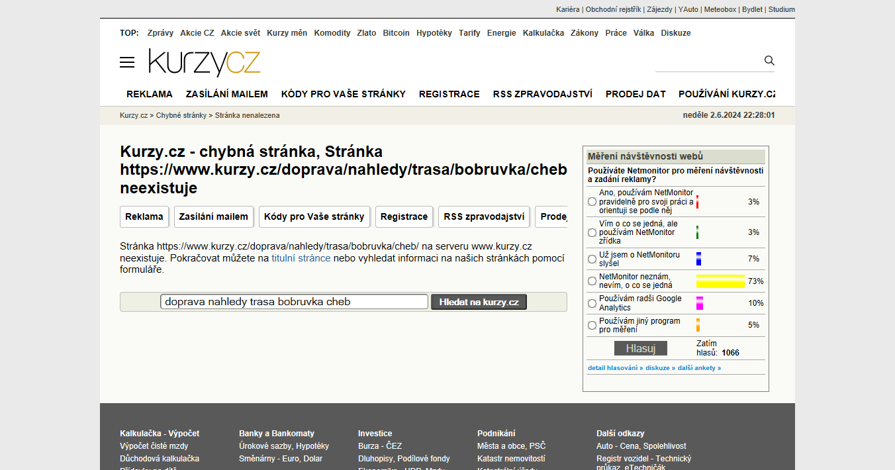Open Komodity in TOP bar
895x470 pixels.
[x=332, y=33]
